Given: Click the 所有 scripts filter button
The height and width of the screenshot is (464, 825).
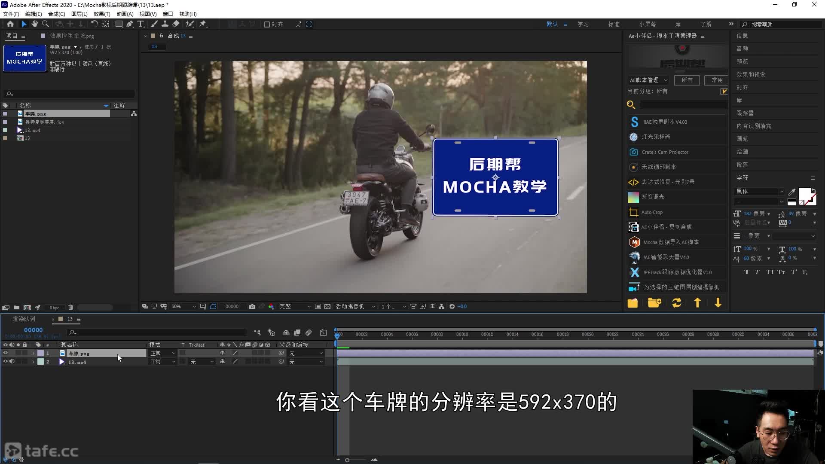Looking at the screenshot, I should point(687,80).
